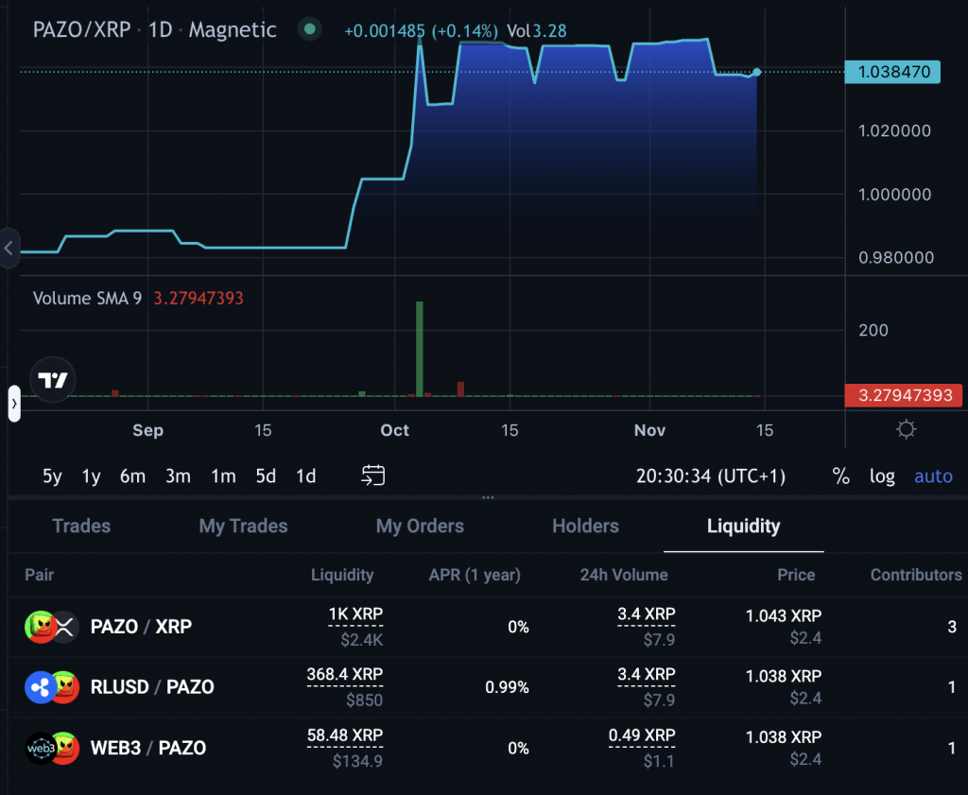Toggle log scale mode
The width and height of the screenshot is (968, 795).
click(882, 476)
